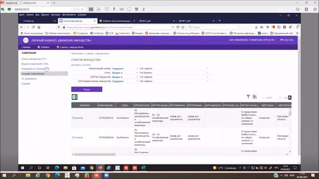Remove the Статус filter row
The image size is (319, 179).
coord(207,73)
